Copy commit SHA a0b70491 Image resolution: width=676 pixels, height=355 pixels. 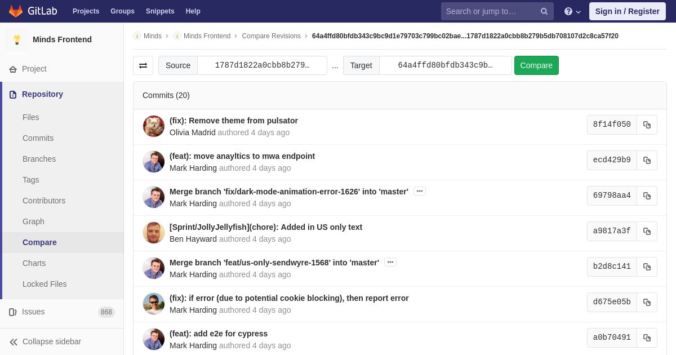[x=647, y=338]
